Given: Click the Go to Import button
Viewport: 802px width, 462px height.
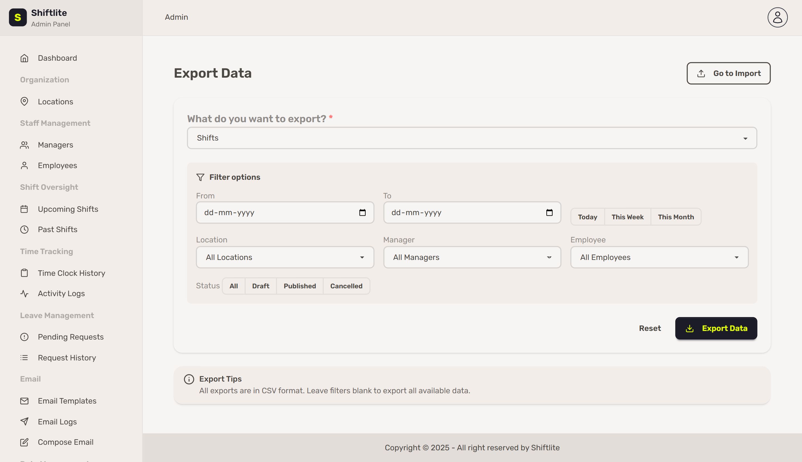Looking at the screenshot, I should tap(728, 73).
